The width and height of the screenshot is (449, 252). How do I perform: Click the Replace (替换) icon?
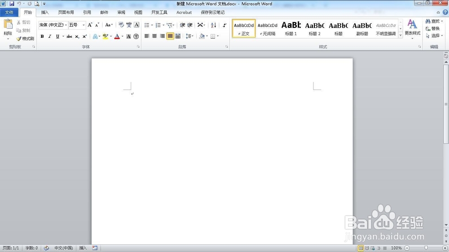[x=428, y=29]
